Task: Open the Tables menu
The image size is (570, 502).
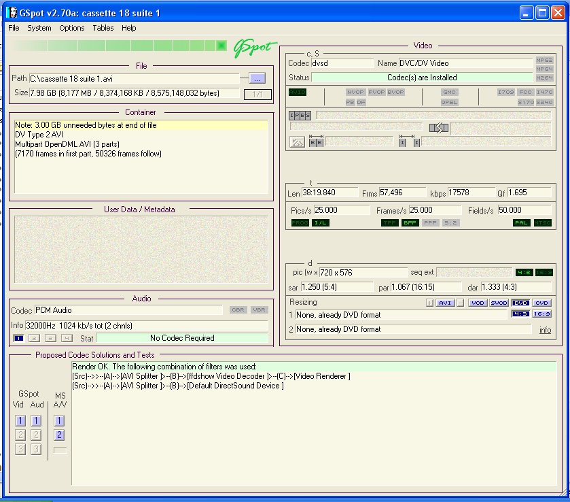Action: [x=103, y=28]
